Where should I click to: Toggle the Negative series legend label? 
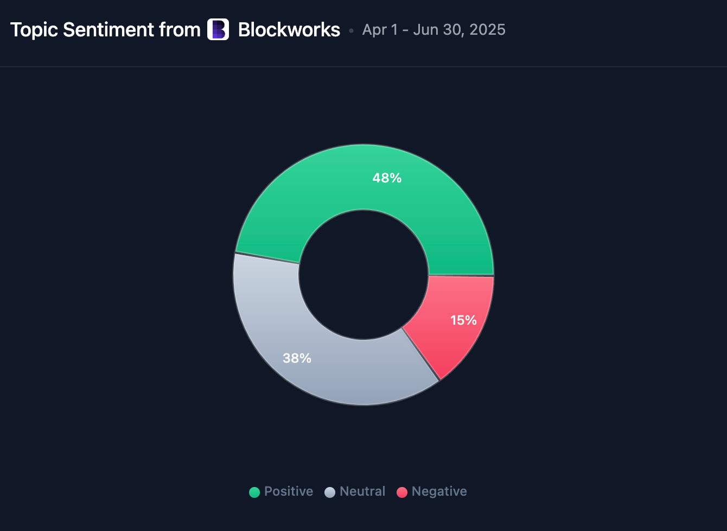pos(439,491)
